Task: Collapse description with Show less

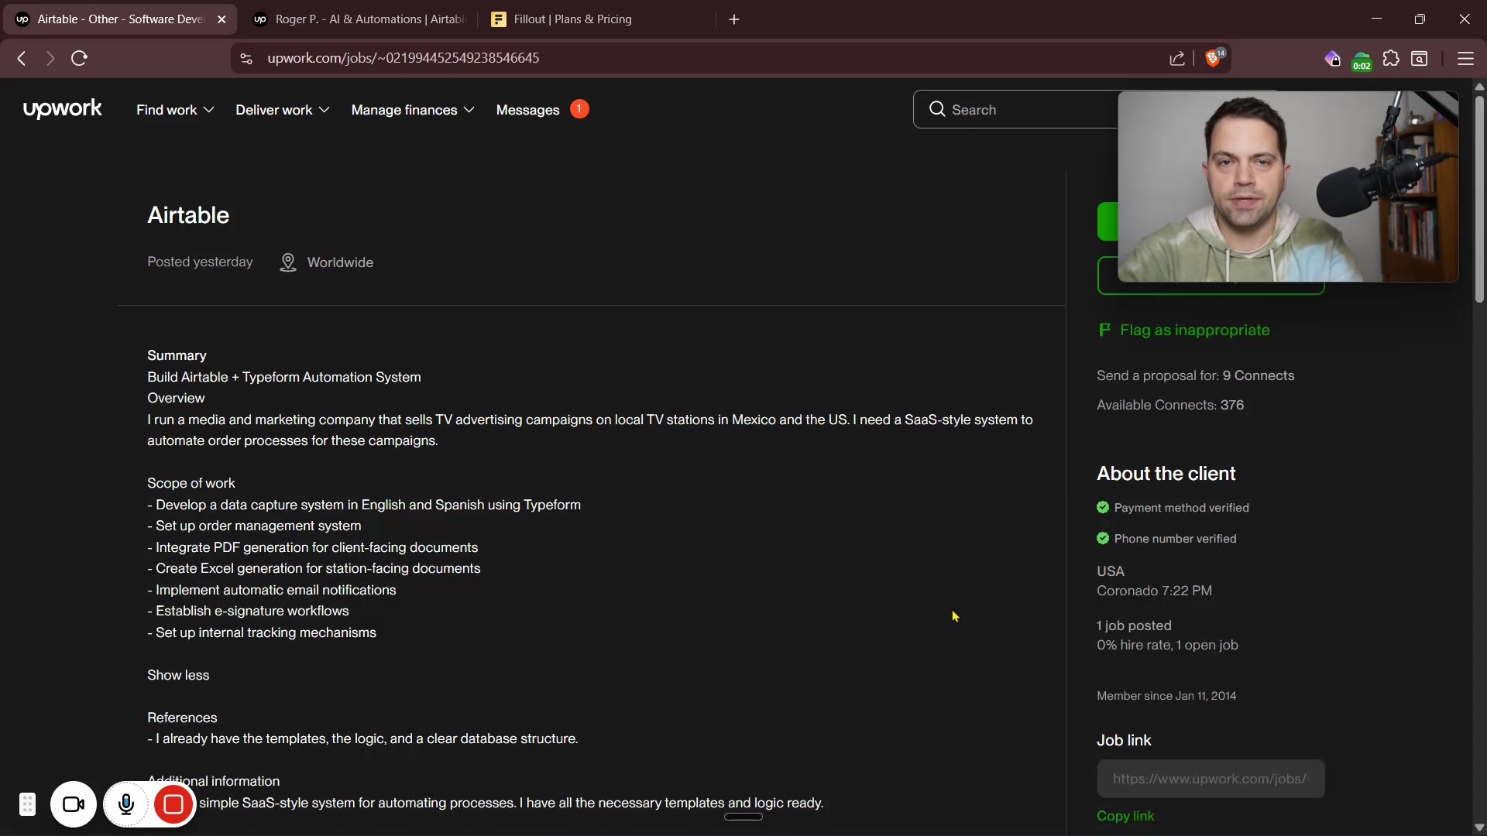Action: (178, 675)
